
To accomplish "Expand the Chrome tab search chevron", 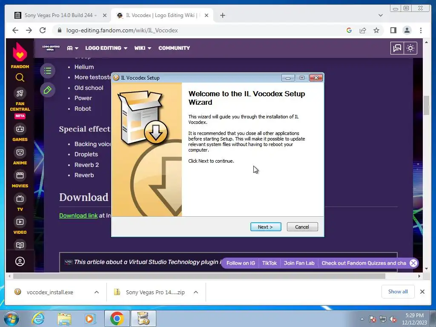I will tap(381, 15).
